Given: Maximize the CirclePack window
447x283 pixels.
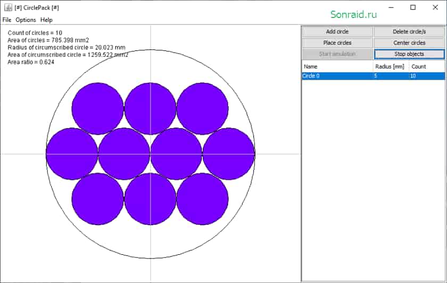Looking at the screenshot, I should (x=413, y=7).
